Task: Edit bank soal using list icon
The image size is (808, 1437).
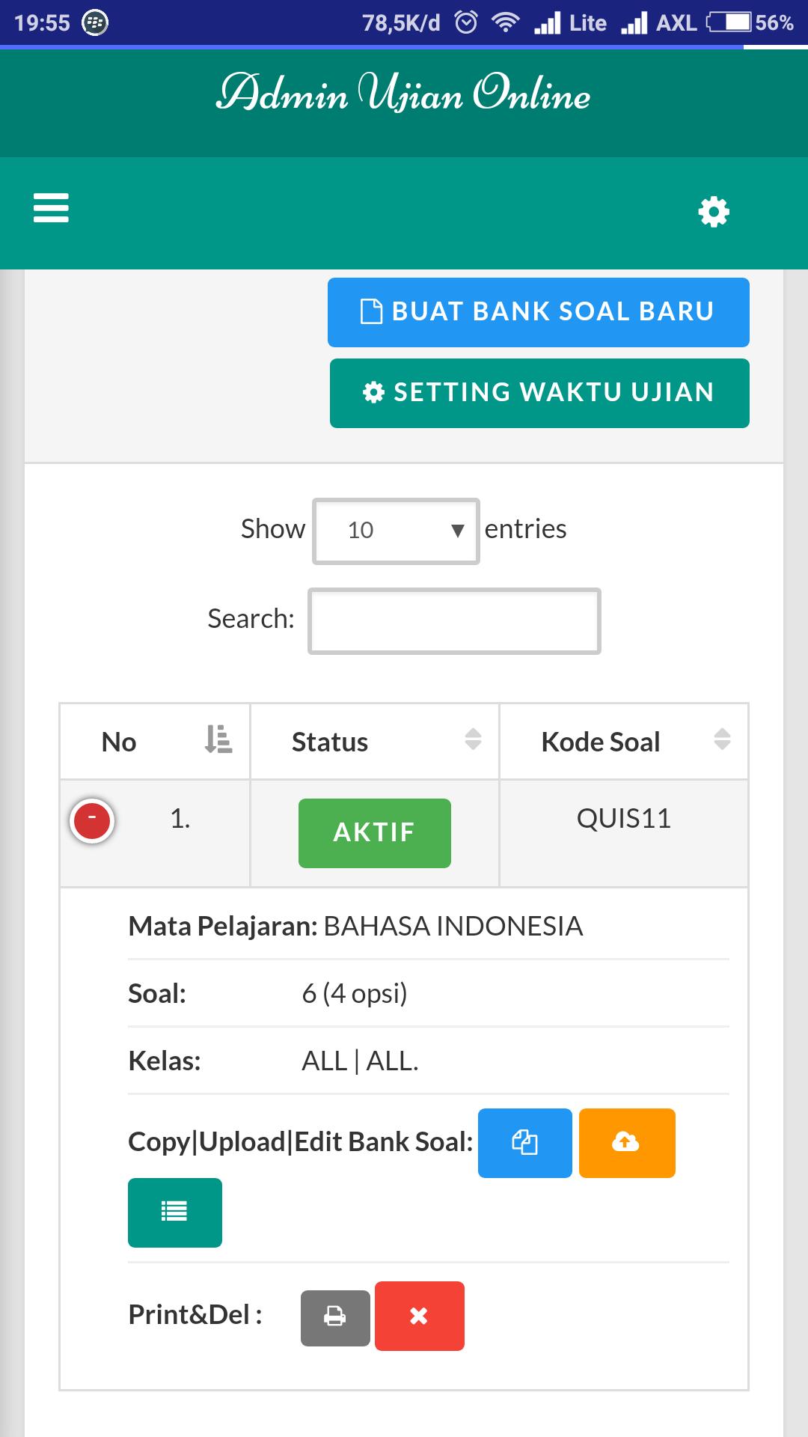Action: pyautogui.click(x=174, y=1212)
